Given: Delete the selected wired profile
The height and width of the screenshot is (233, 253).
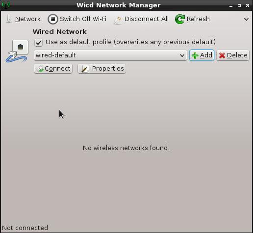Looking at the screenshot, I should click(233, 55).
